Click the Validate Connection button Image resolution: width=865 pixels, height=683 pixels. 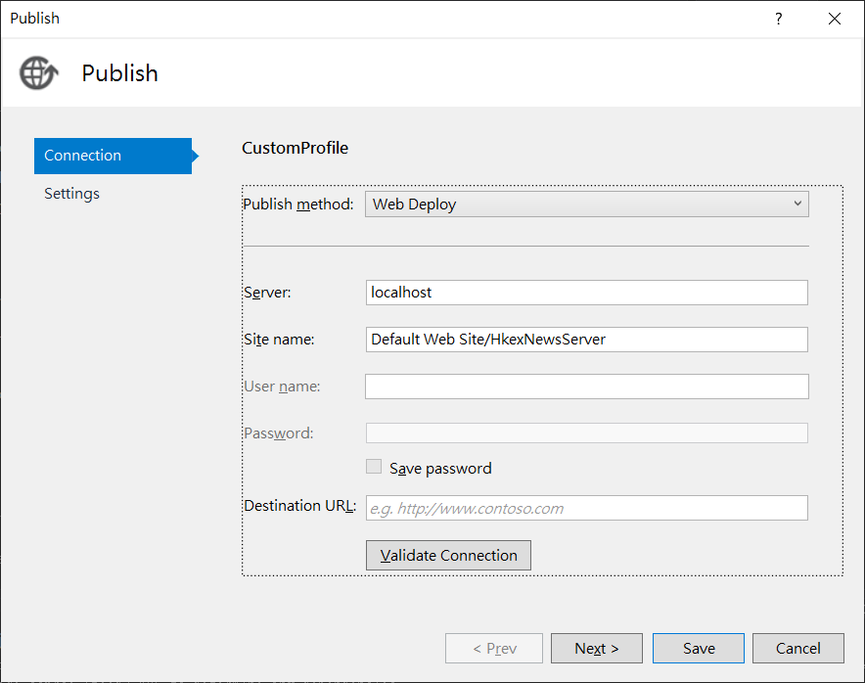[448, 555]
